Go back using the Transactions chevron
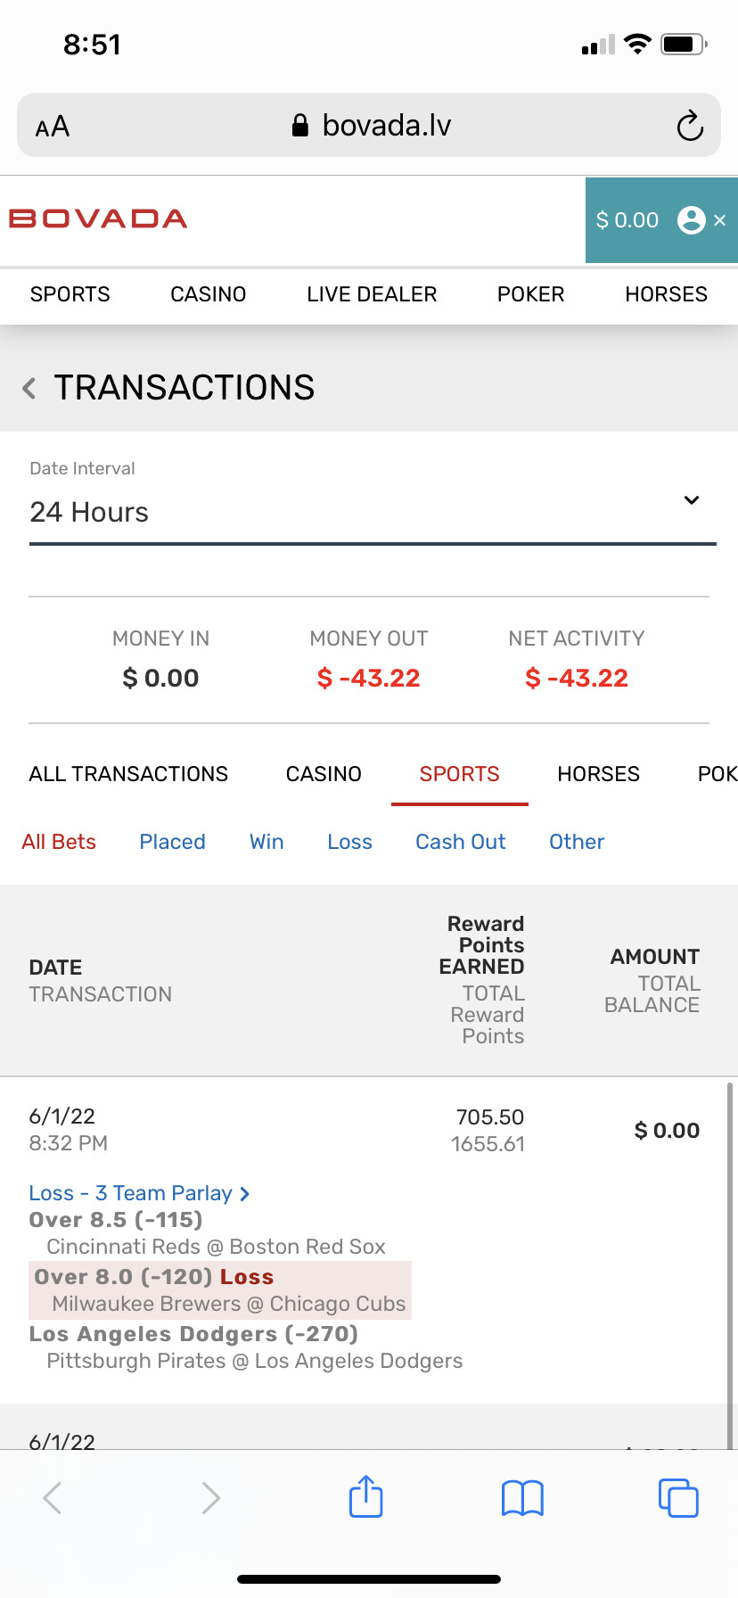 click(x=29, y=388)
